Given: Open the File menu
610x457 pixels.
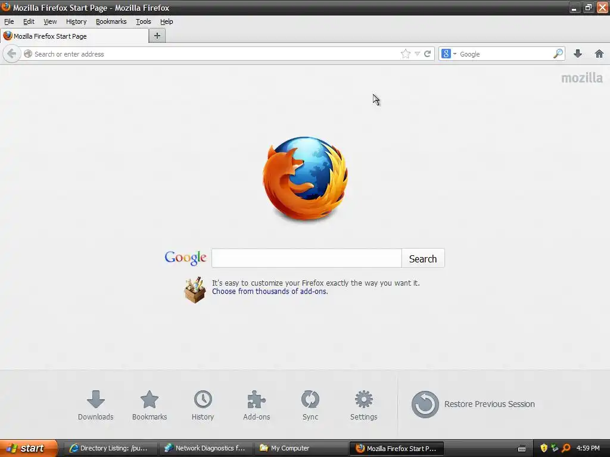Looking at the screenshot, I should tap(9, 21).
